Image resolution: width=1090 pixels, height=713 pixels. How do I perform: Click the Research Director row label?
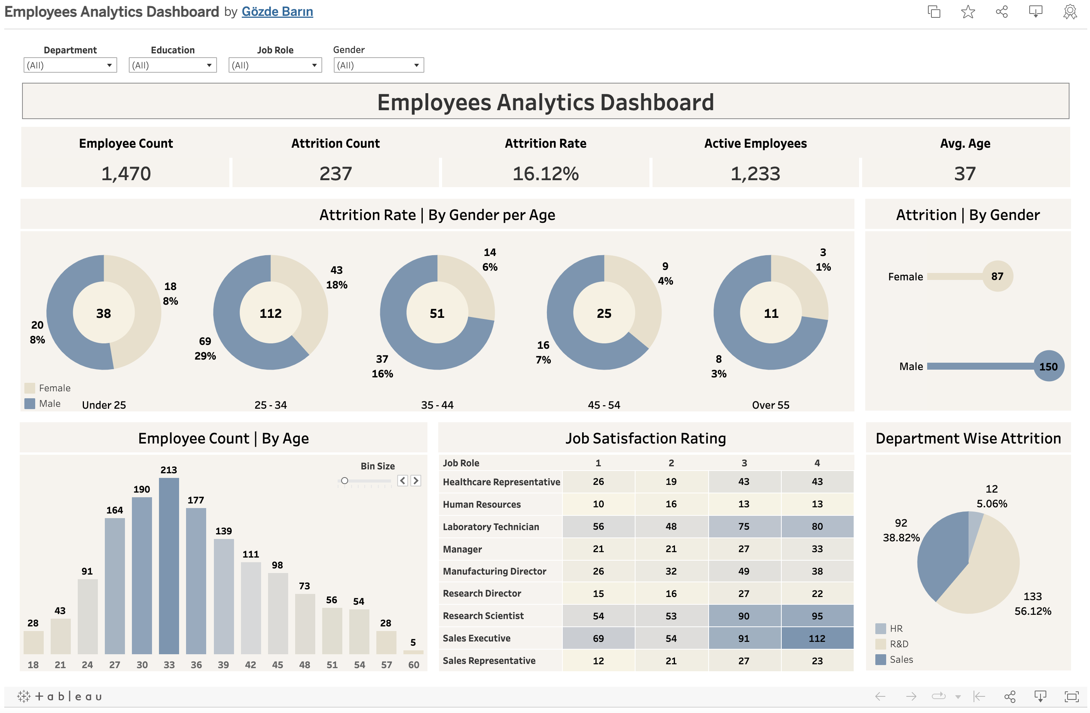[x=482, y=593]
